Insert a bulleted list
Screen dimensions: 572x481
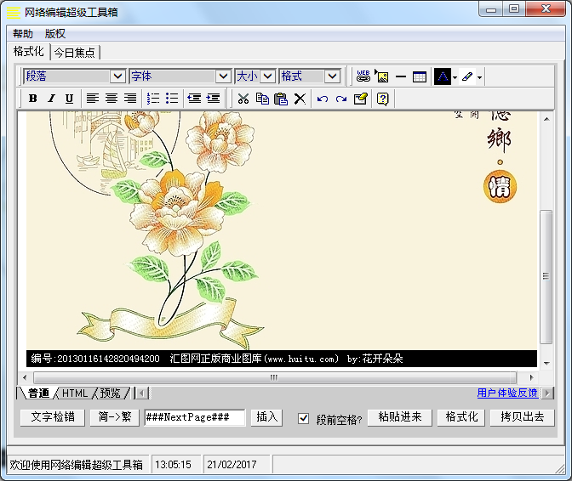click(171, 99)
